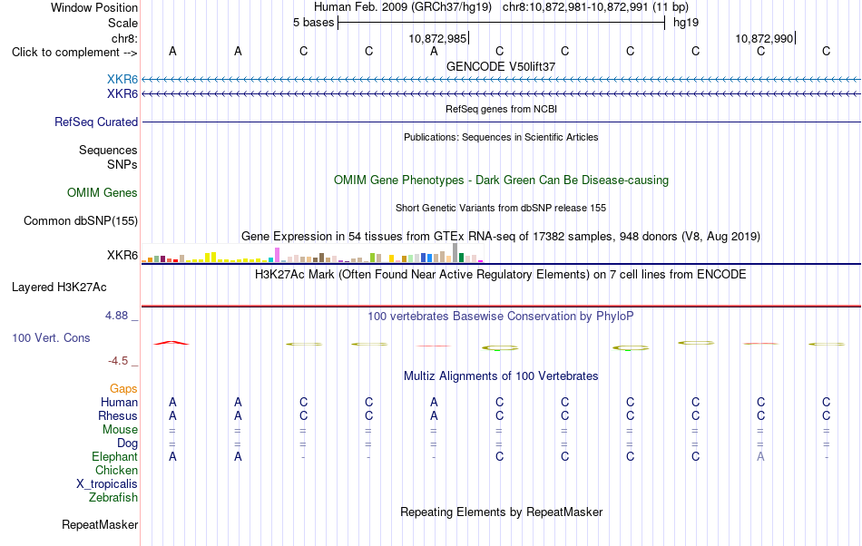
Task: Click the tall violet bar in GTEx chart
Action: click(x=277, y=255)
